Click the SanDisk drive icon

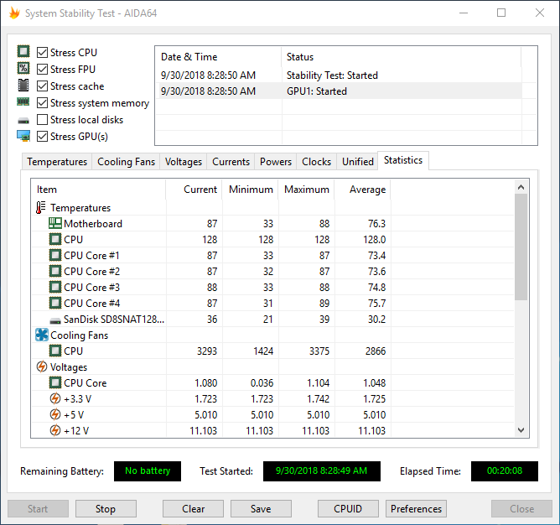(x=55, y=320)
